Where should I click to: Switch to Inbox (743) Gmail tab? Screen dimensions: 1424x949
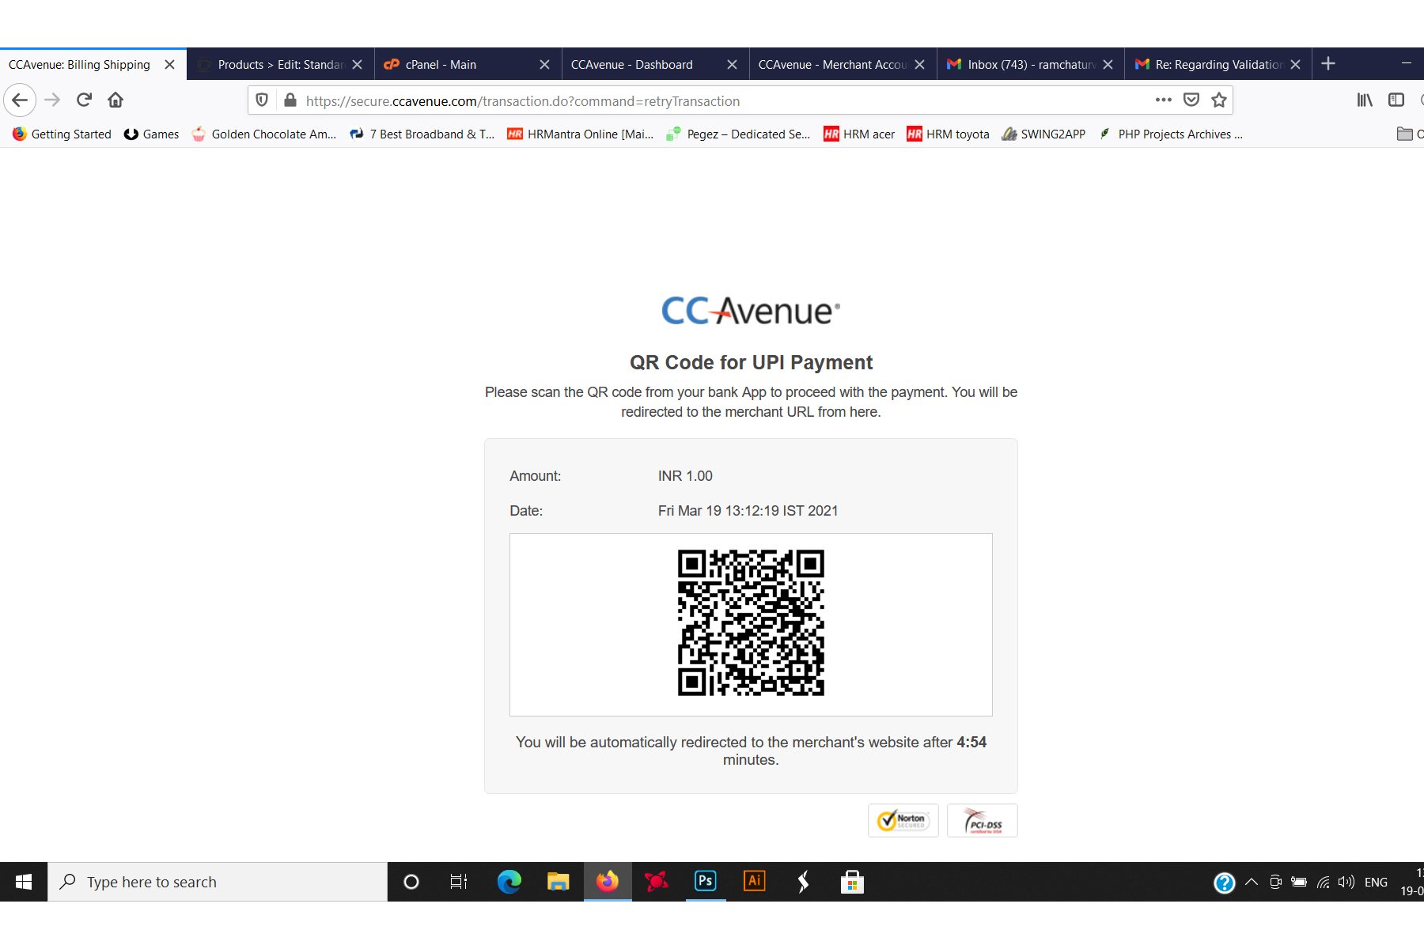1030,64
